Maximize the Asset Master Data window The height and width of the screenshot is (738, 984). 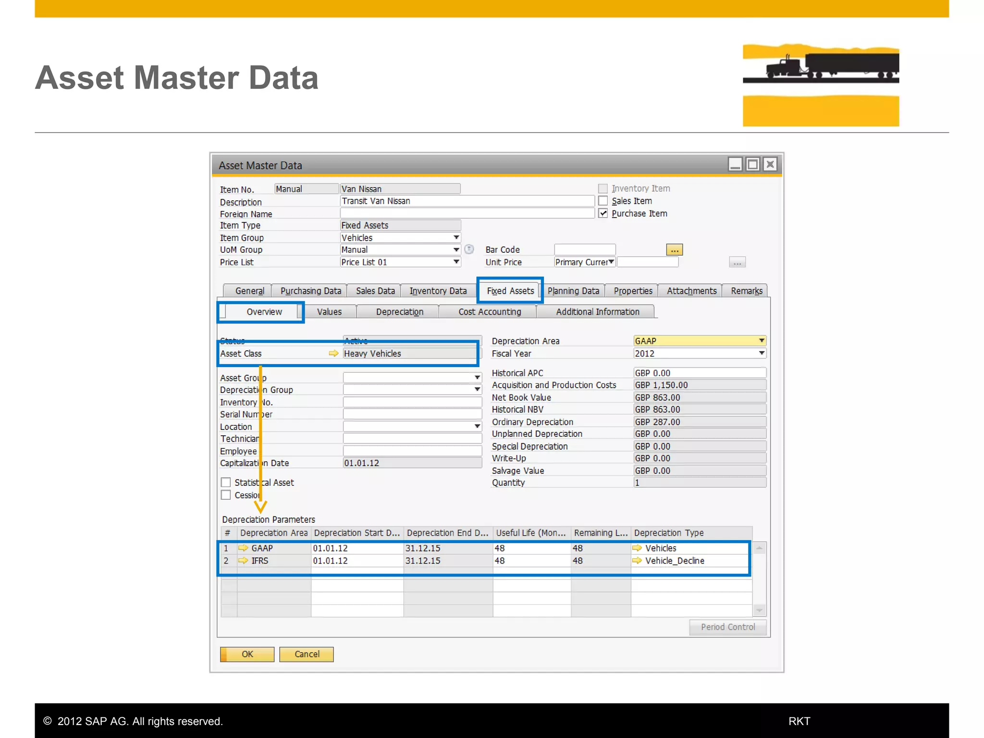[753, 164]
